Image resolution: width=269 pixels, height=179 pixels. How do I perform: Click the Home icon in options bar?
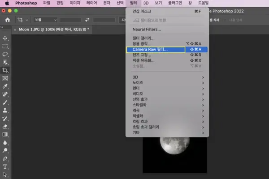tap(8, 20)
